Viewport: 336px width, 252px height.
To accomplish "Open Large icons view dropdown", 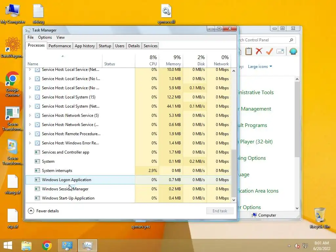I will [x=260, y=67].
